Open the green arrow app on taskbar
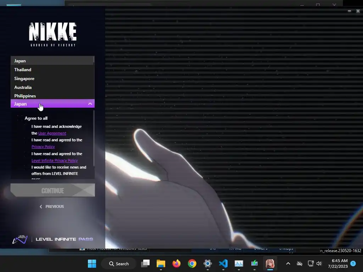The height and width of the screenshot is (272, 363). pyautogui.click(x=255, y=263)
